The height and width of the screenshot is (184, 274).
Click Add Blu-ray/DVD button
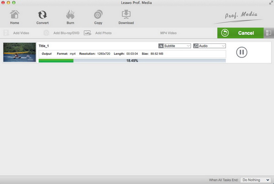tap(61, 33)
